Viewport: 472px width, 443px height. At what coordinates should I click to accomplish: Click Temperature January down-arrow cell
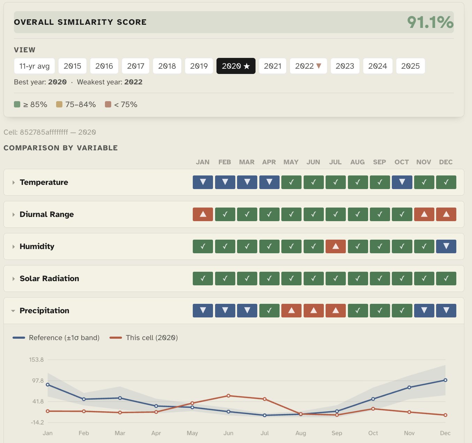(203, 182)
